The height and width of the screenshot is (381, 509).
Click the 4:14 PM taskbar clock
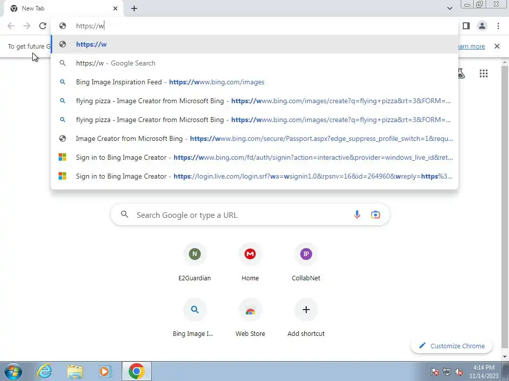(x=484, y=372)
